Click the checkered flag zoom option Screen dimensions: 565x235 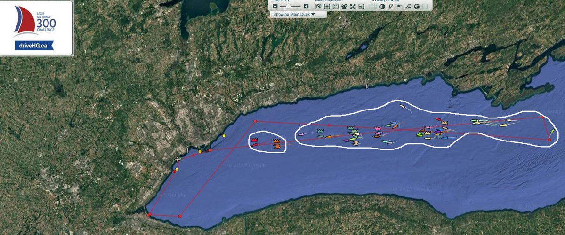click(x=318, y=7)
